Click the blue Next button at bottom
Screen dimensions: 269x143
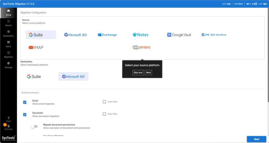256,139
